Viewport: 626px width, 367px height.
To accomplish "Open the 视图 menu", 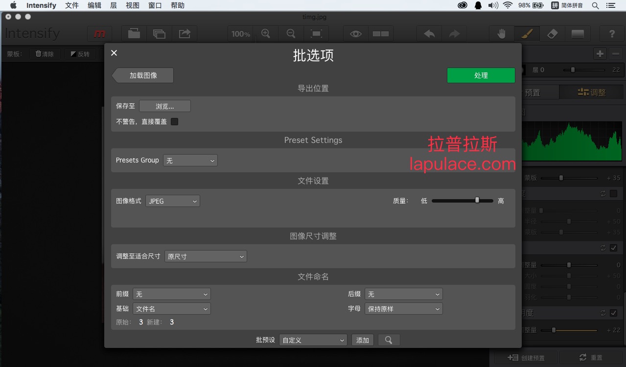I will tap(133, 5).
